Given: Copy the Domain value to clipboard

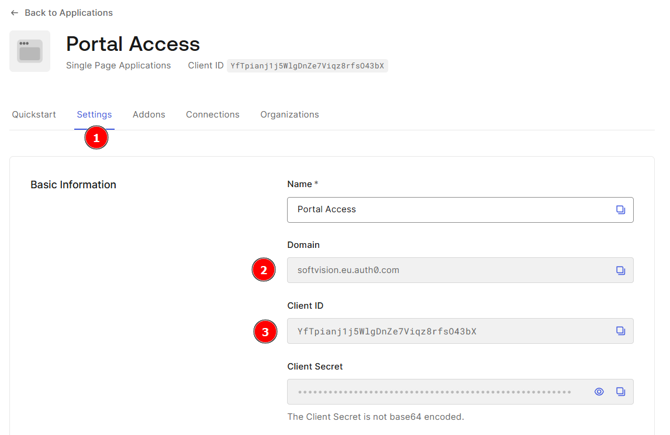Looking at the screenshot, I should point(620,271).
